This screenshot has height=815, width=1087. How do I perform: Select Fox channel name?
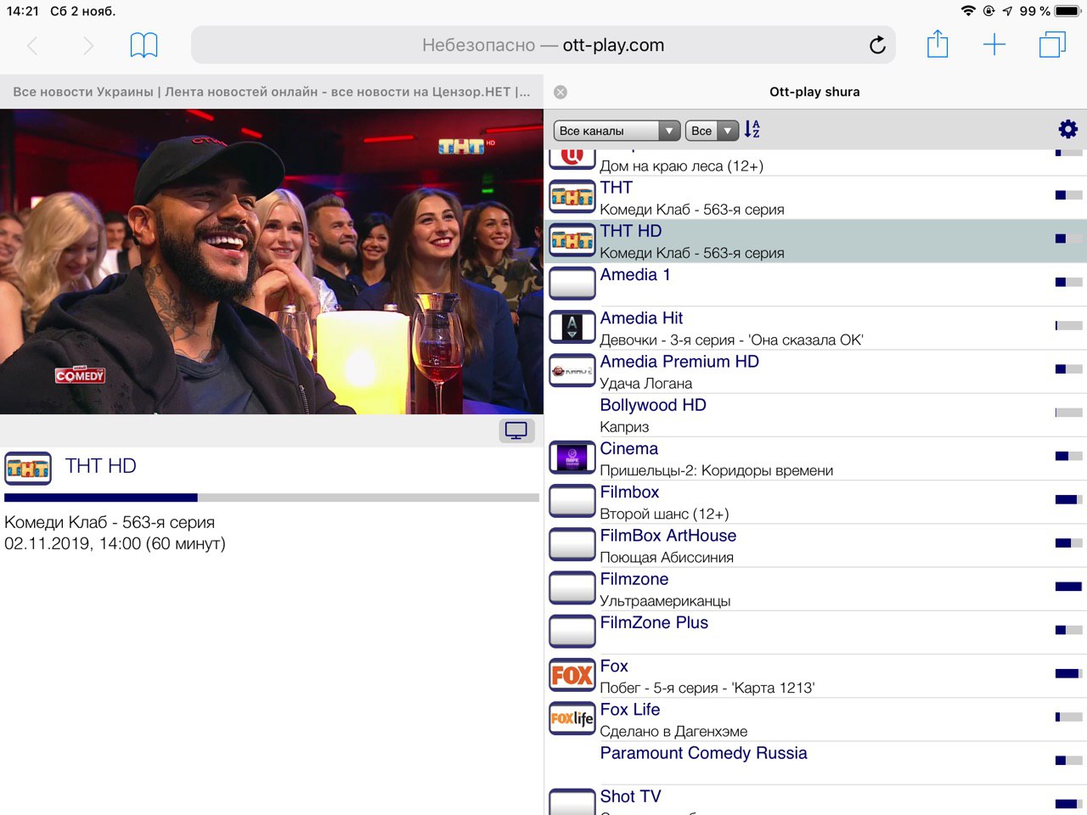click(x=614, y=666)
